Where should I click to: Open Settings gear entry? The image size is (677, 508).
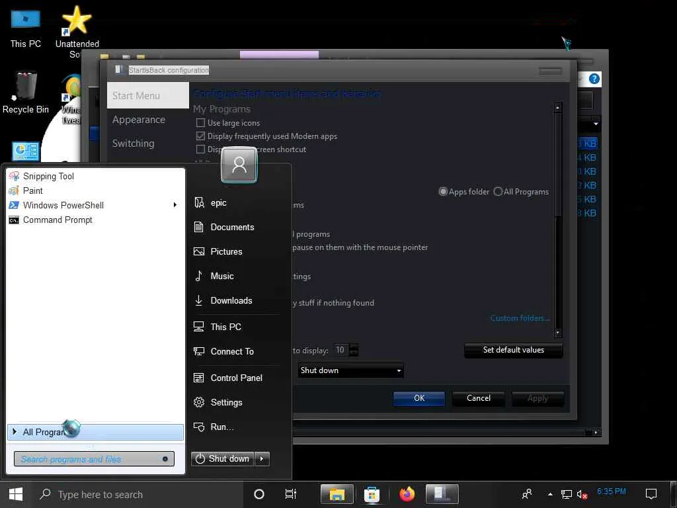[x=226, y=403]
